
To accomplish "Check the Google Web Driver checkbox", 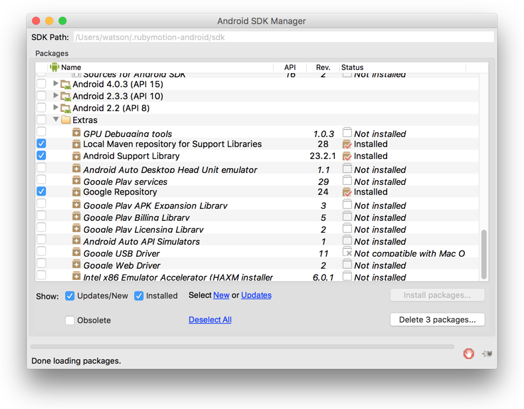I will pyautogui.click(x=41, y=263).
